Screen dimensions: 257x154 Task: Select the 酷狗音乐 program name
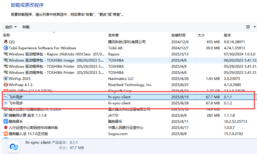16,121
